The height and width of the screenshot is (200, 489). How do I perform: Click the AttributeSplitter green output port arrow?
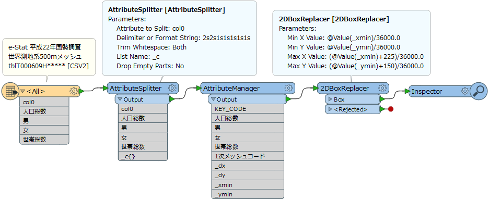coord(172,99)
